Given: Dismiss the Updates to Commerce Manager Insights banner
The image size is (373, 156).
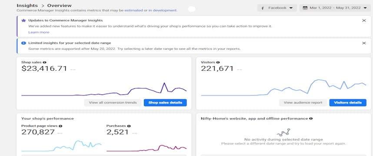Looking at the screenshot, I should tap(364, 21).
